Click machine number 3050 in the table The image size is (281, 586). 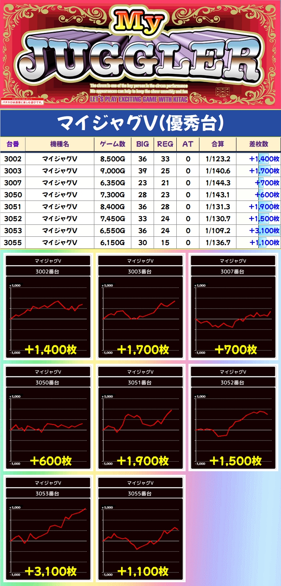[x=13, y=195]
